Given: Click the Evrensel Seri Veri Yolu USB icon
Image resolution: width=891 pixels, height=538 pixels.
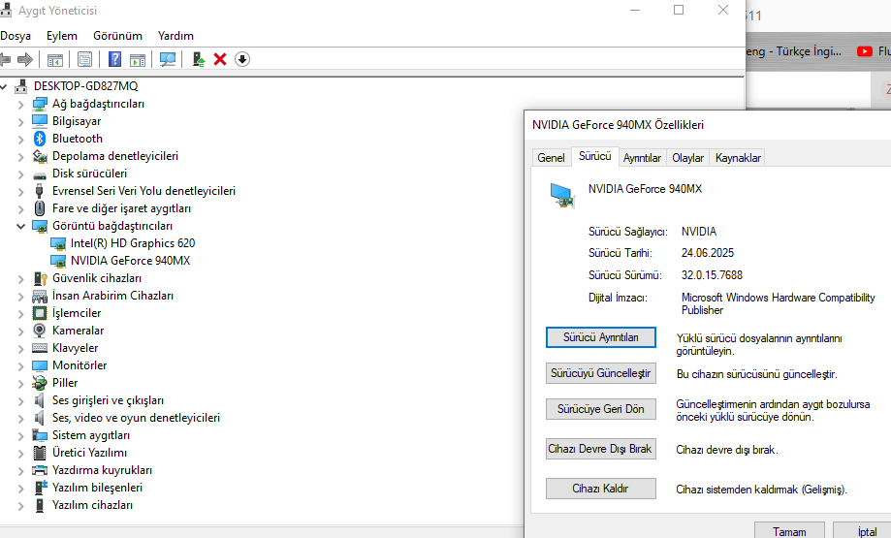Looking at the screenshot, I should point(39,191).
